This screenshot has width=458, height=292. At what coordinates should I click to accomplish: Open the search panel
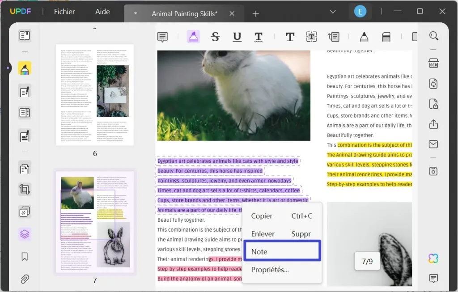point(433,36)
